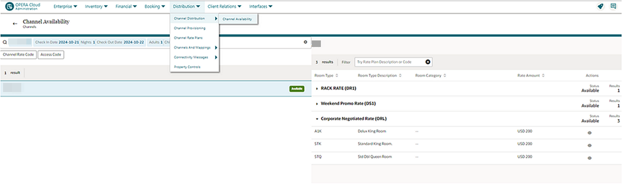Open the Interfaces menu
Image resolution: width=622 pixels, height=184 pixels.
click(x=261, y=7)
